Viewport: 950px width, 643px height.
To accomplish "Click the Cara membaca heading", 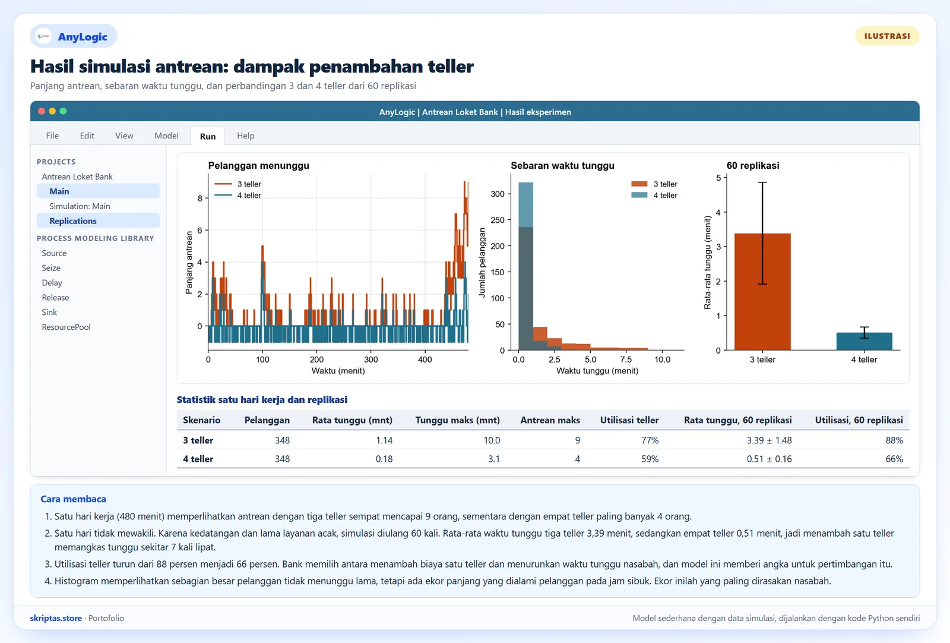I will 73,499.
